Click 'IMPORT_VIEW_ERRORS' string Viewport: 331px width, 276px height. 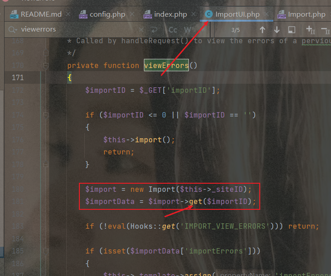225,226
